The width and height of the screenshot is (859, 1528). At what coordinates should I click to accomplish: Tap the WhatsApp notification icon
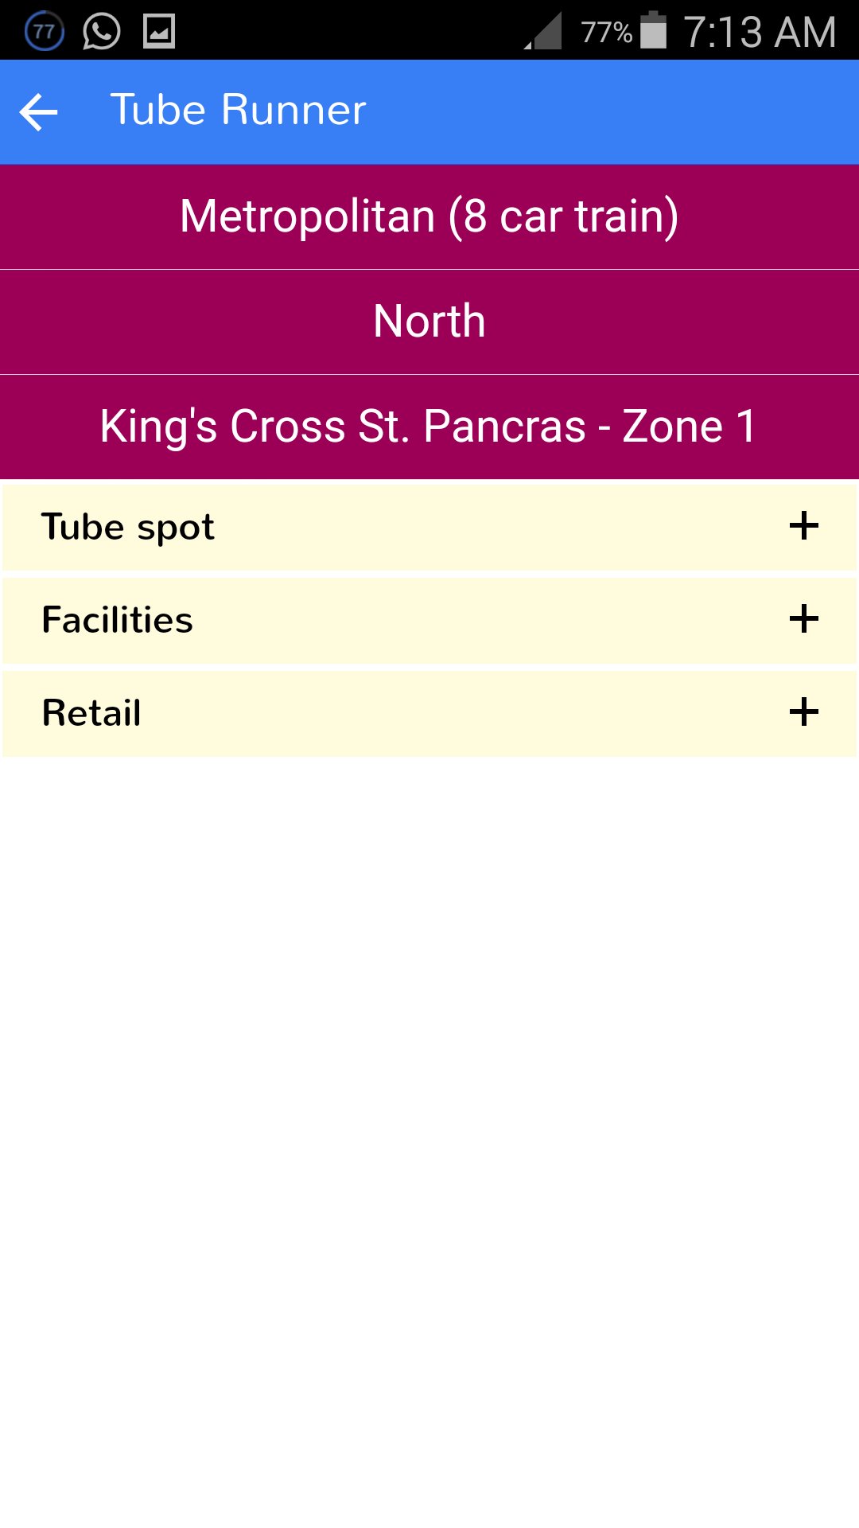click(x=101, y=32)
